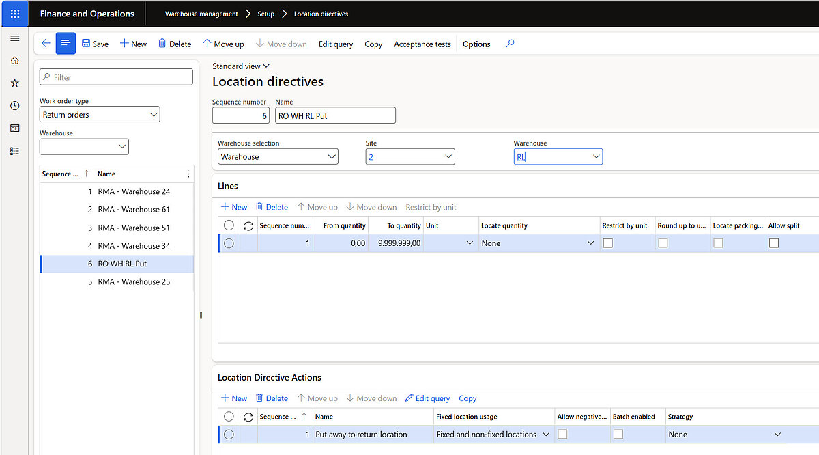Expand the navigation pane hamburger icon
This screenshot has width=819, height=455.
point(14,38)
